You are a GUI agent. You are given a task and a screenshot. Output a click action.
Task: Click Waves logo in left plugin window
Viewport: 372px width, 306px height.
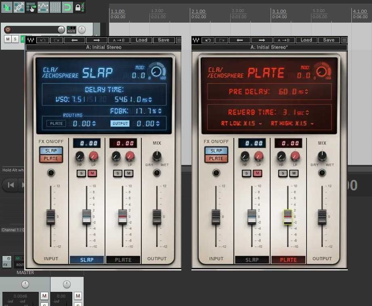(x=31, y=40)
